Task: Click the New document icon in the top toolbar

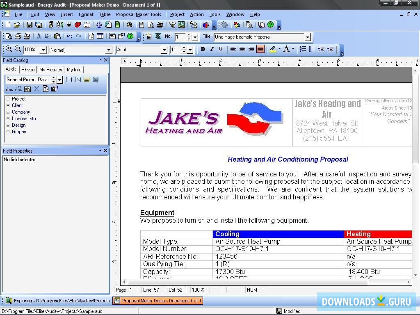Action: pos(8,25)
